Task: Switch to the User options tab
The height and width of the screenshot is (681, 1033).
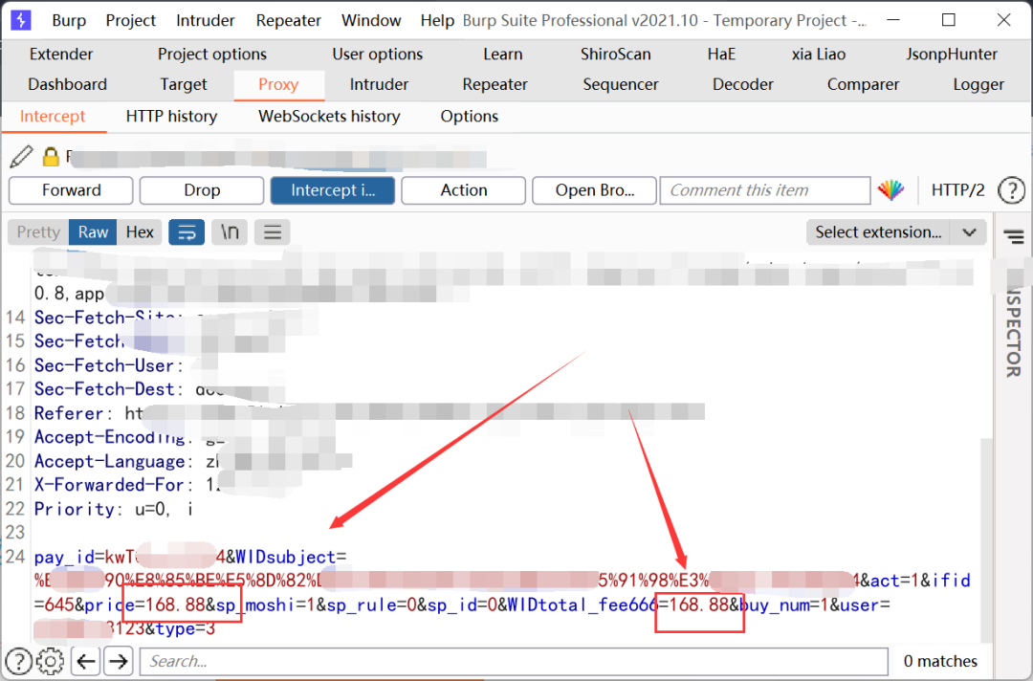Action: point(378,54)
